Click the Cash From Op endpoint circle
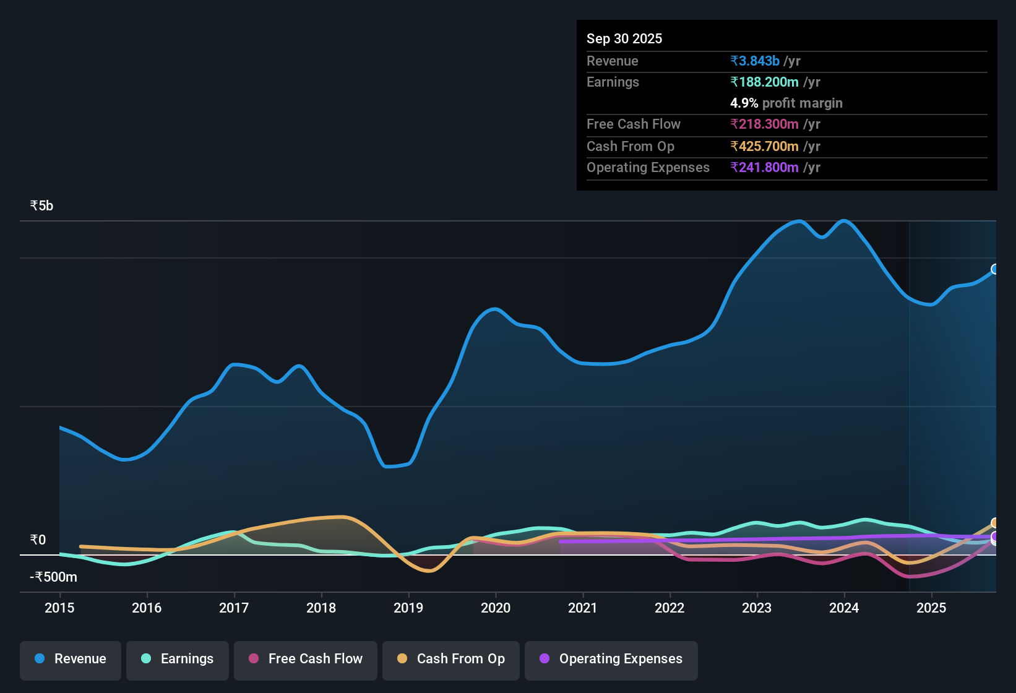Viewport: 1016px width, 693px height. tap(995, 523)
